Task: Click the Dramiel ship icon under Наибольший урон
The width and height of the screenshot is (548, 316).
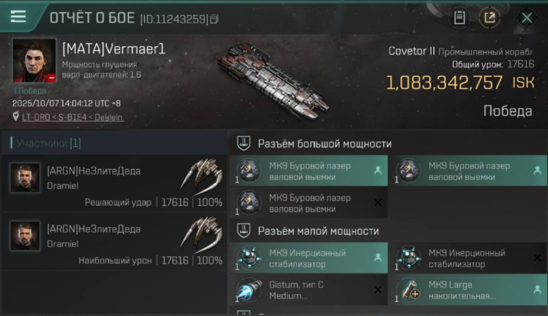Action: pos(202,232)
